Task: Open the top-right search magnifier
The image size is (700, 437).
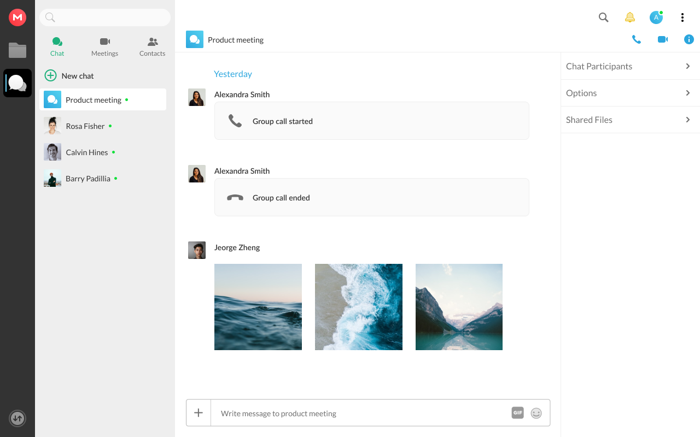Action: tap(604, 17)
